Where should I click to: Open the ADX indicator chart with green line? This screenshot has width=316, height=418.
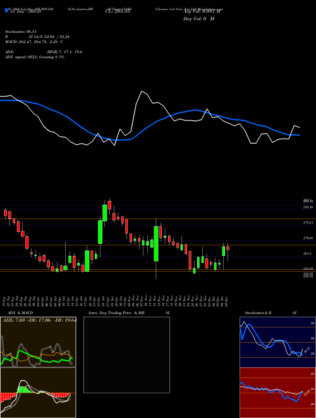38,342
